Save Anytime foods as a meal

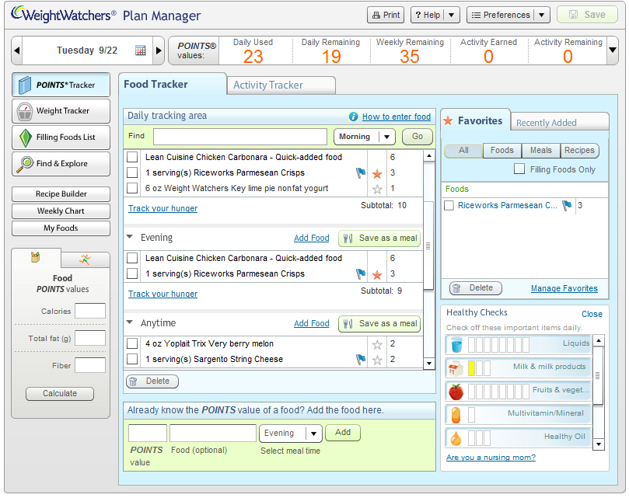click(379, 323)
